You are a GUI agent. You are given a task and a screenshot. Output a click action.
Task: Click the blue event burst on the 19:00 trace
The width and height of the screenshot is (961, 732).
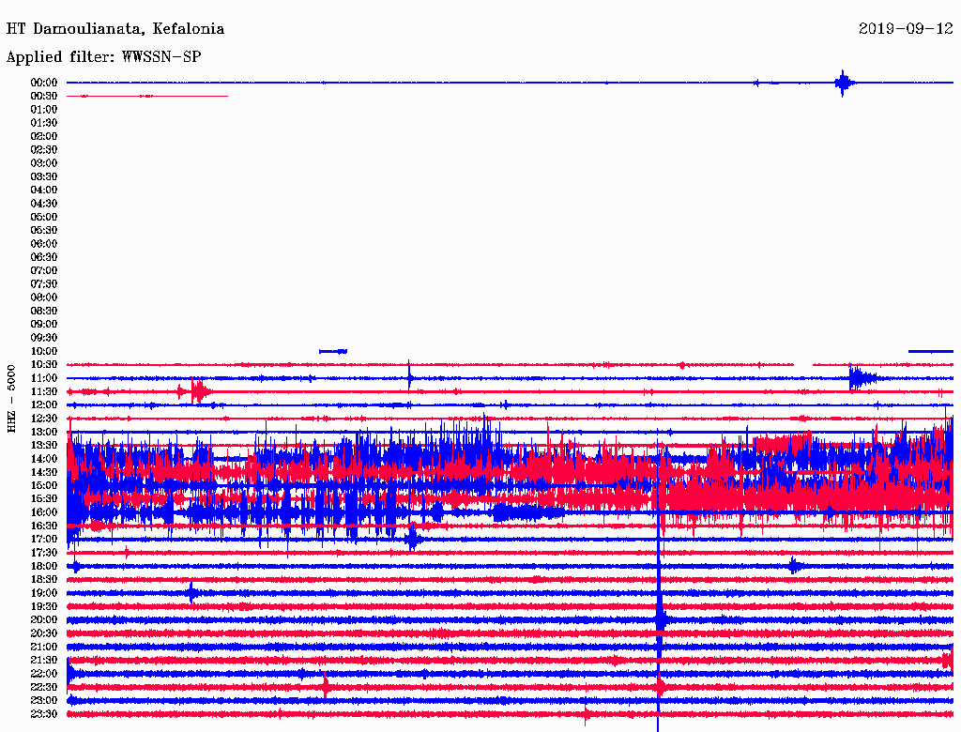191,593
